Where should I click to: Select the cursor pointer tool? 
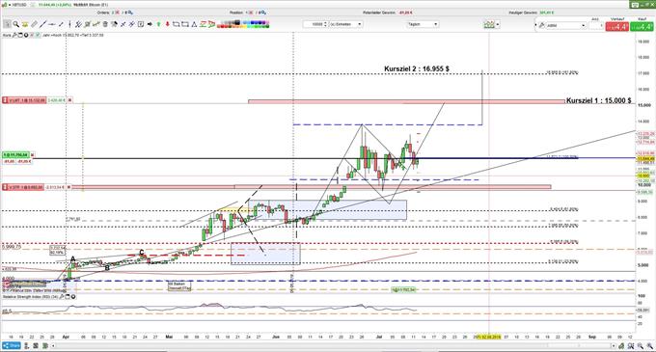[7, 24]
